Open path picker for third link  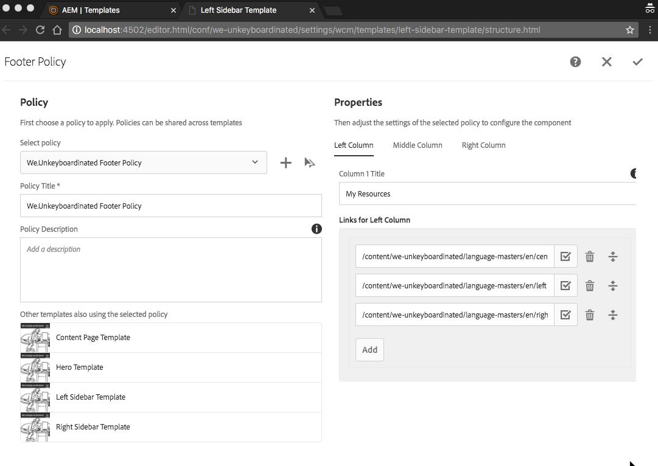[565, 315]
